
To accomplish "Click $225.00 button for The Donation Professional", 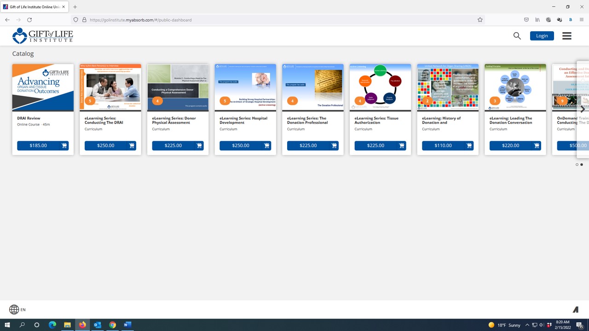I will pos(308,146).
